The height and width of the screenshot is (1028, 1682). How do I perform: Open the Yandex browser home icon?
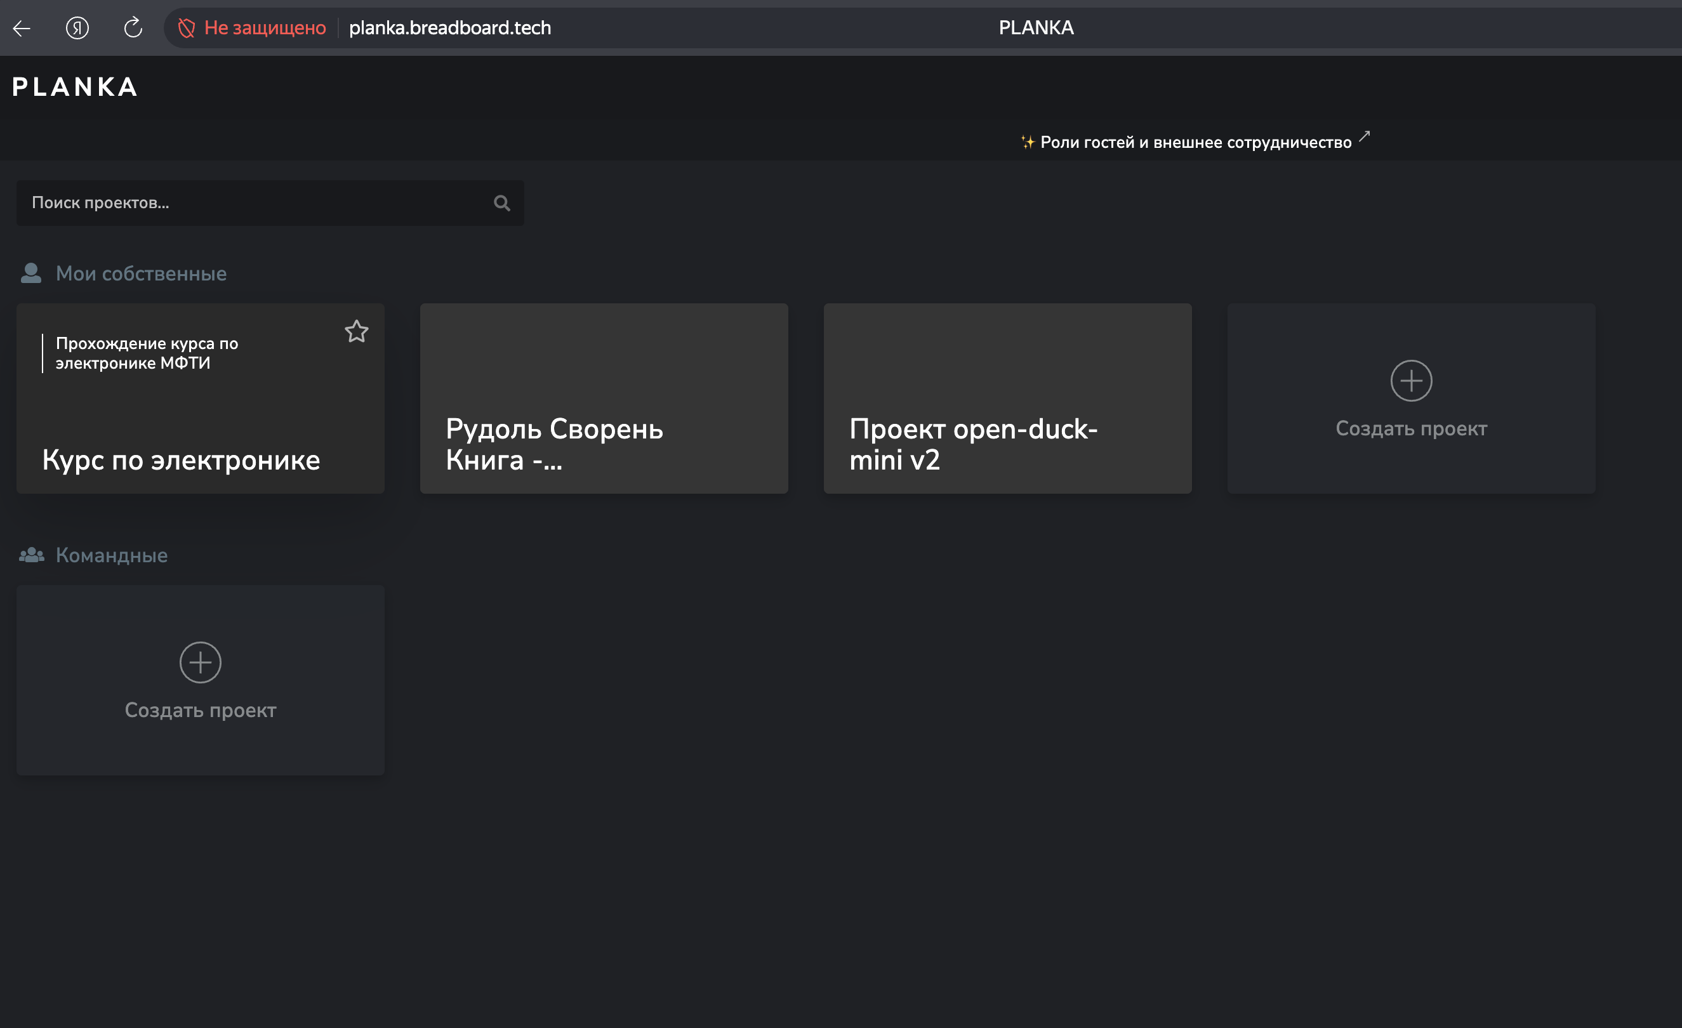77,28
